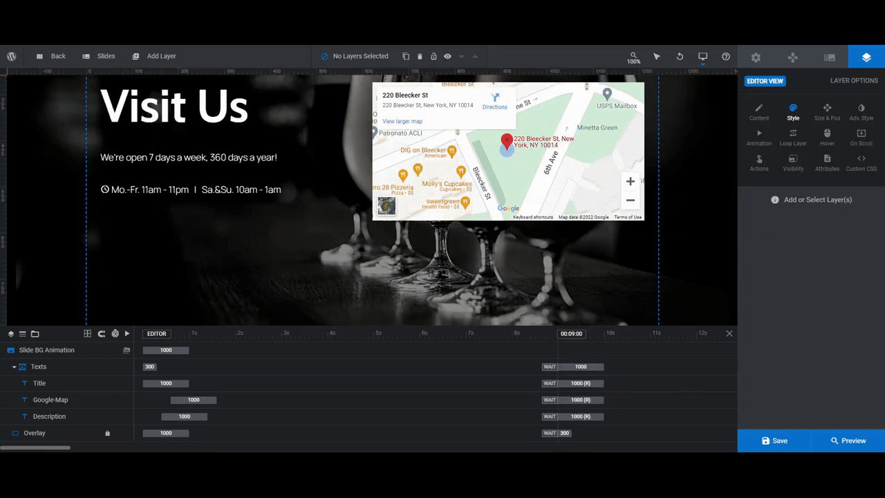The height and width of the screenshot is (498, 885).
Task: Open On Scroll settings
Action: [861, 138]
